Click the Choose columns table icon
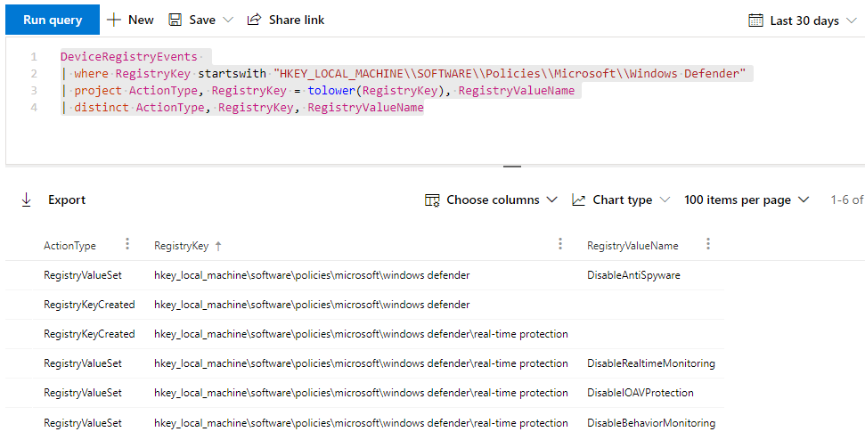 click(433, 200)
